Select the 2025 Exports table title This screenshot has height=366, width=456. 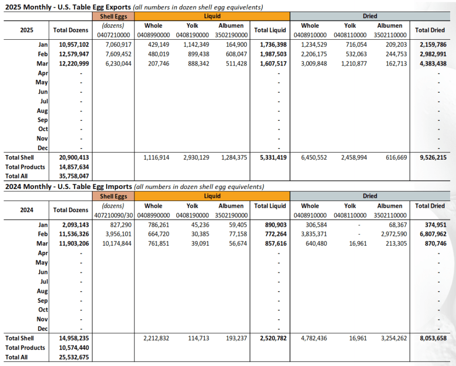(x=134, y=7)
